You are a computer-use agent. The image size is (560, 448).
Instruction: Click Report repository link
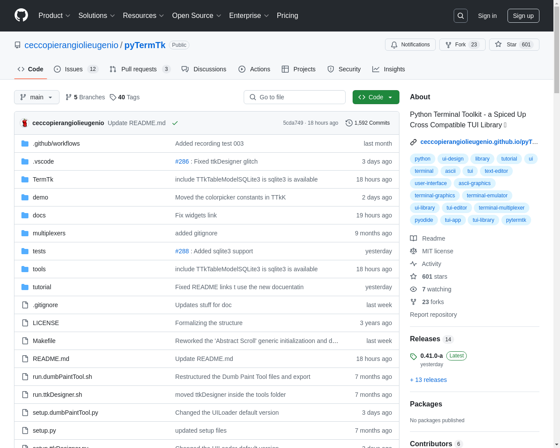click(433, 315)
